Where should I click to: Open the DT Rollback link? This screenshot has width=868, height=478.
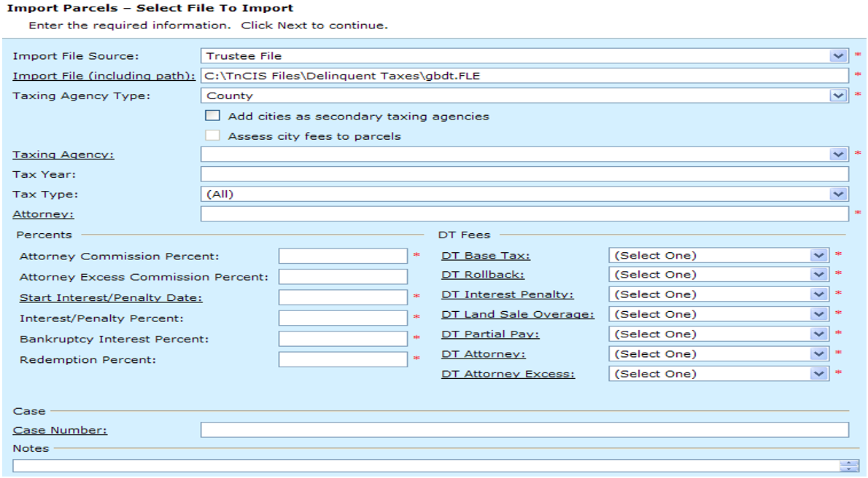click(x=483, y=275)
